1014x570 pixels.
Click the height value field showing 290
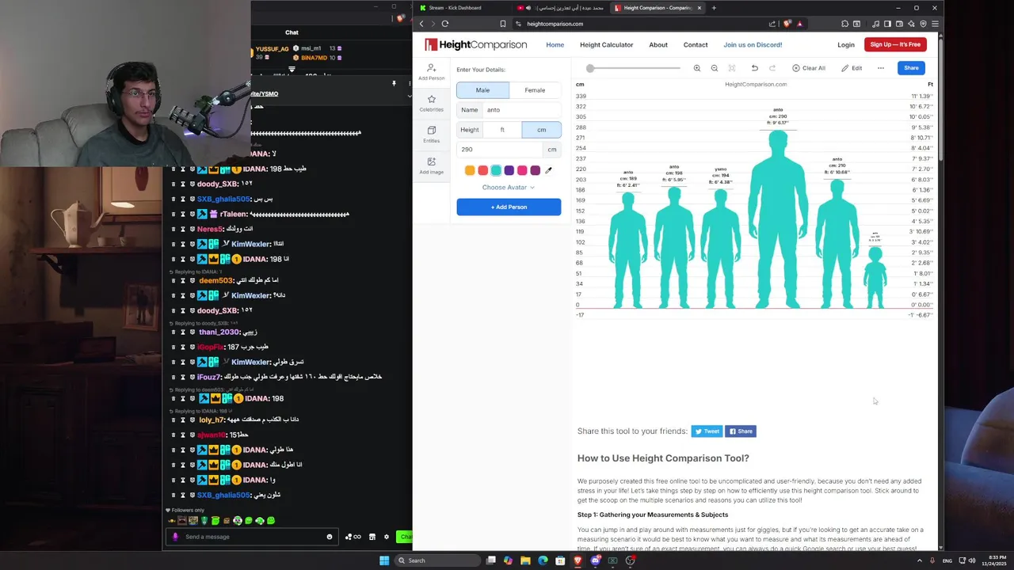pos(499,150)
